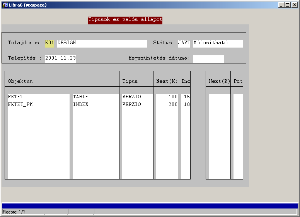Click the Pct column header
The width and height of the screenshot is (300, 217).
(238, 81)
